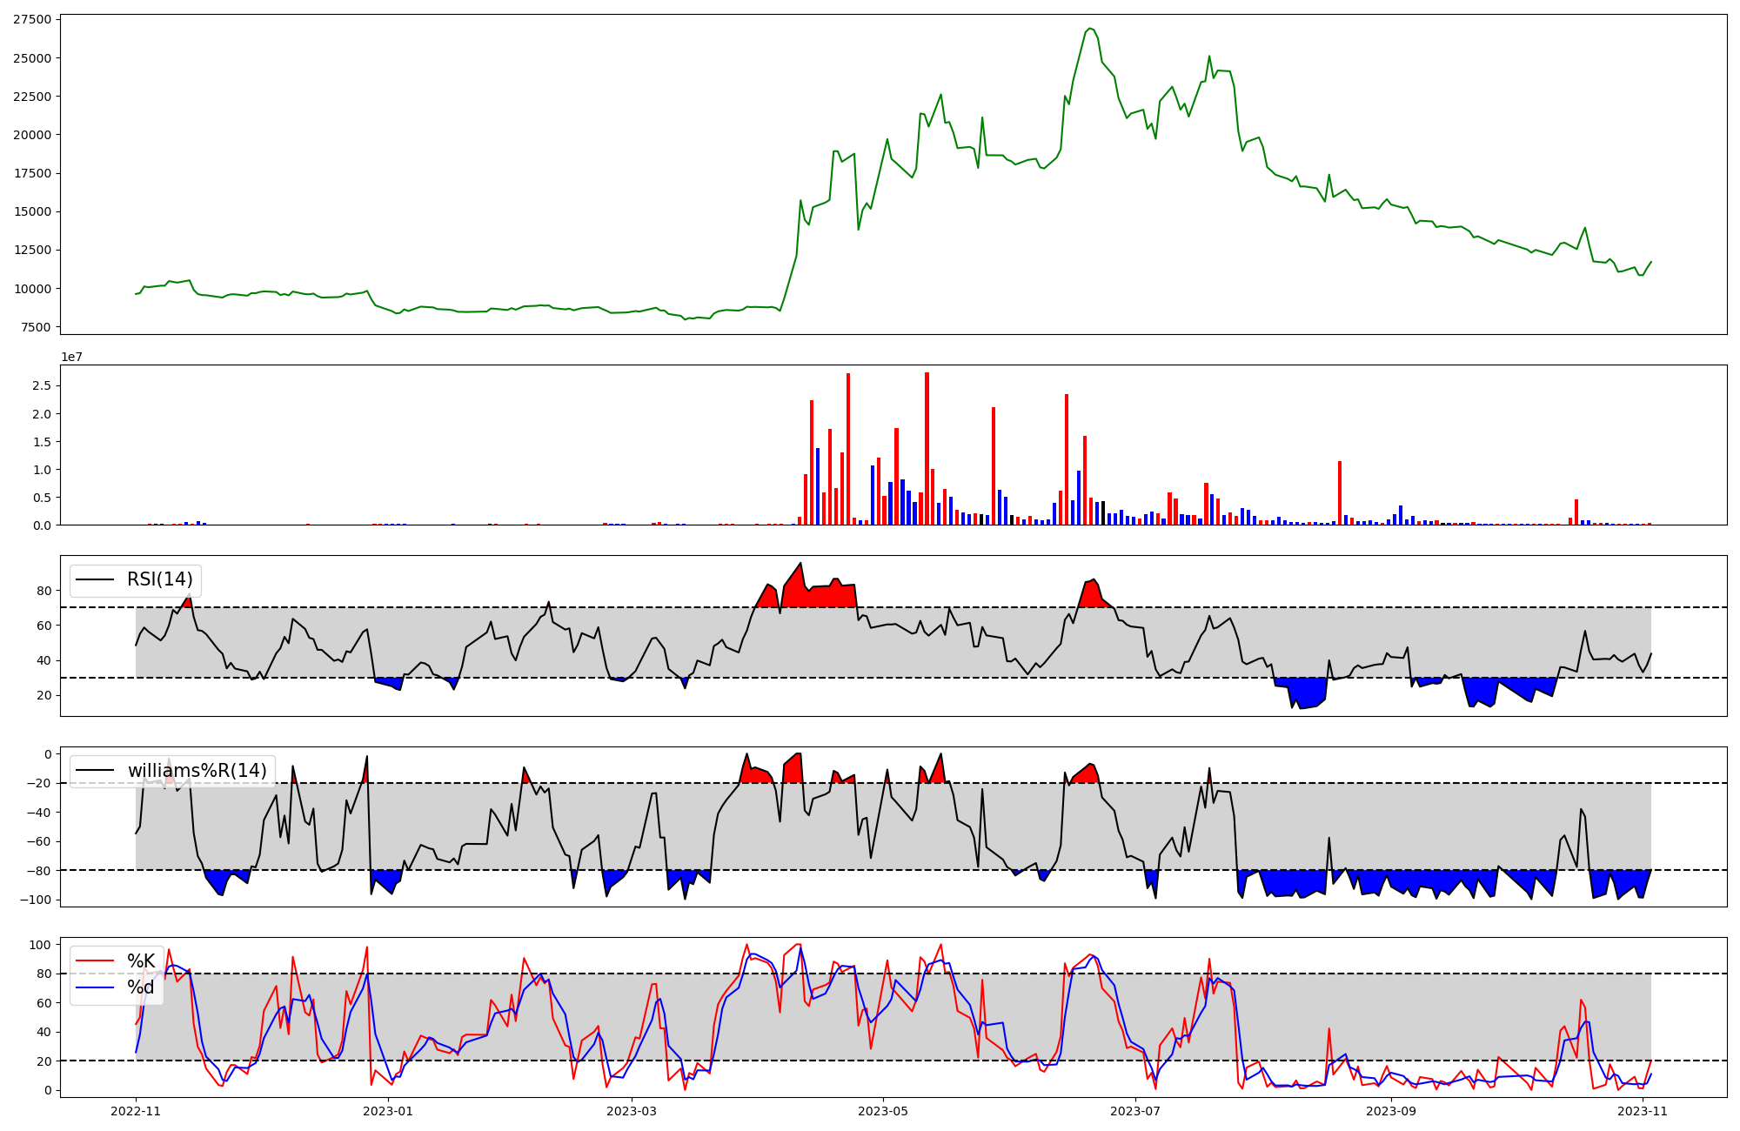
Task: Click the williams%R(14) legend entry
Action: point(197,770)
